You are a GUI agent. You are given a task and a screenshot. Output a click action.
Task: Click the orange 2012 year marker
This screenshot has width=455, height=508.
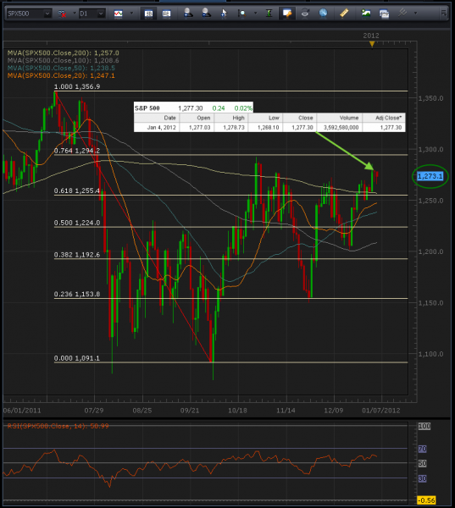click(372, 44)
